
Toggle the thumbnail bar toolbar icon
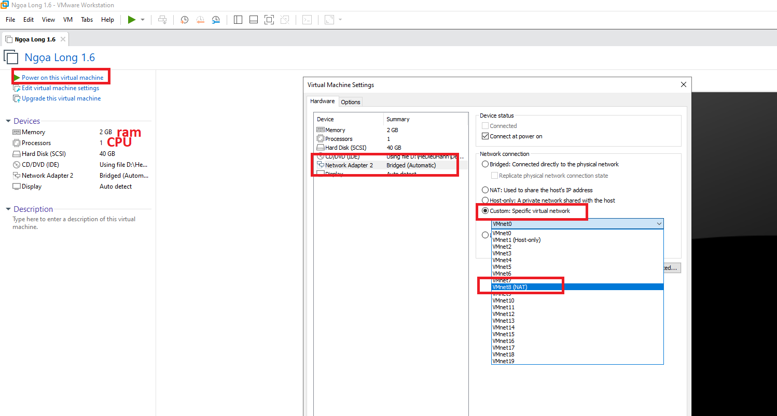point(254,20)
